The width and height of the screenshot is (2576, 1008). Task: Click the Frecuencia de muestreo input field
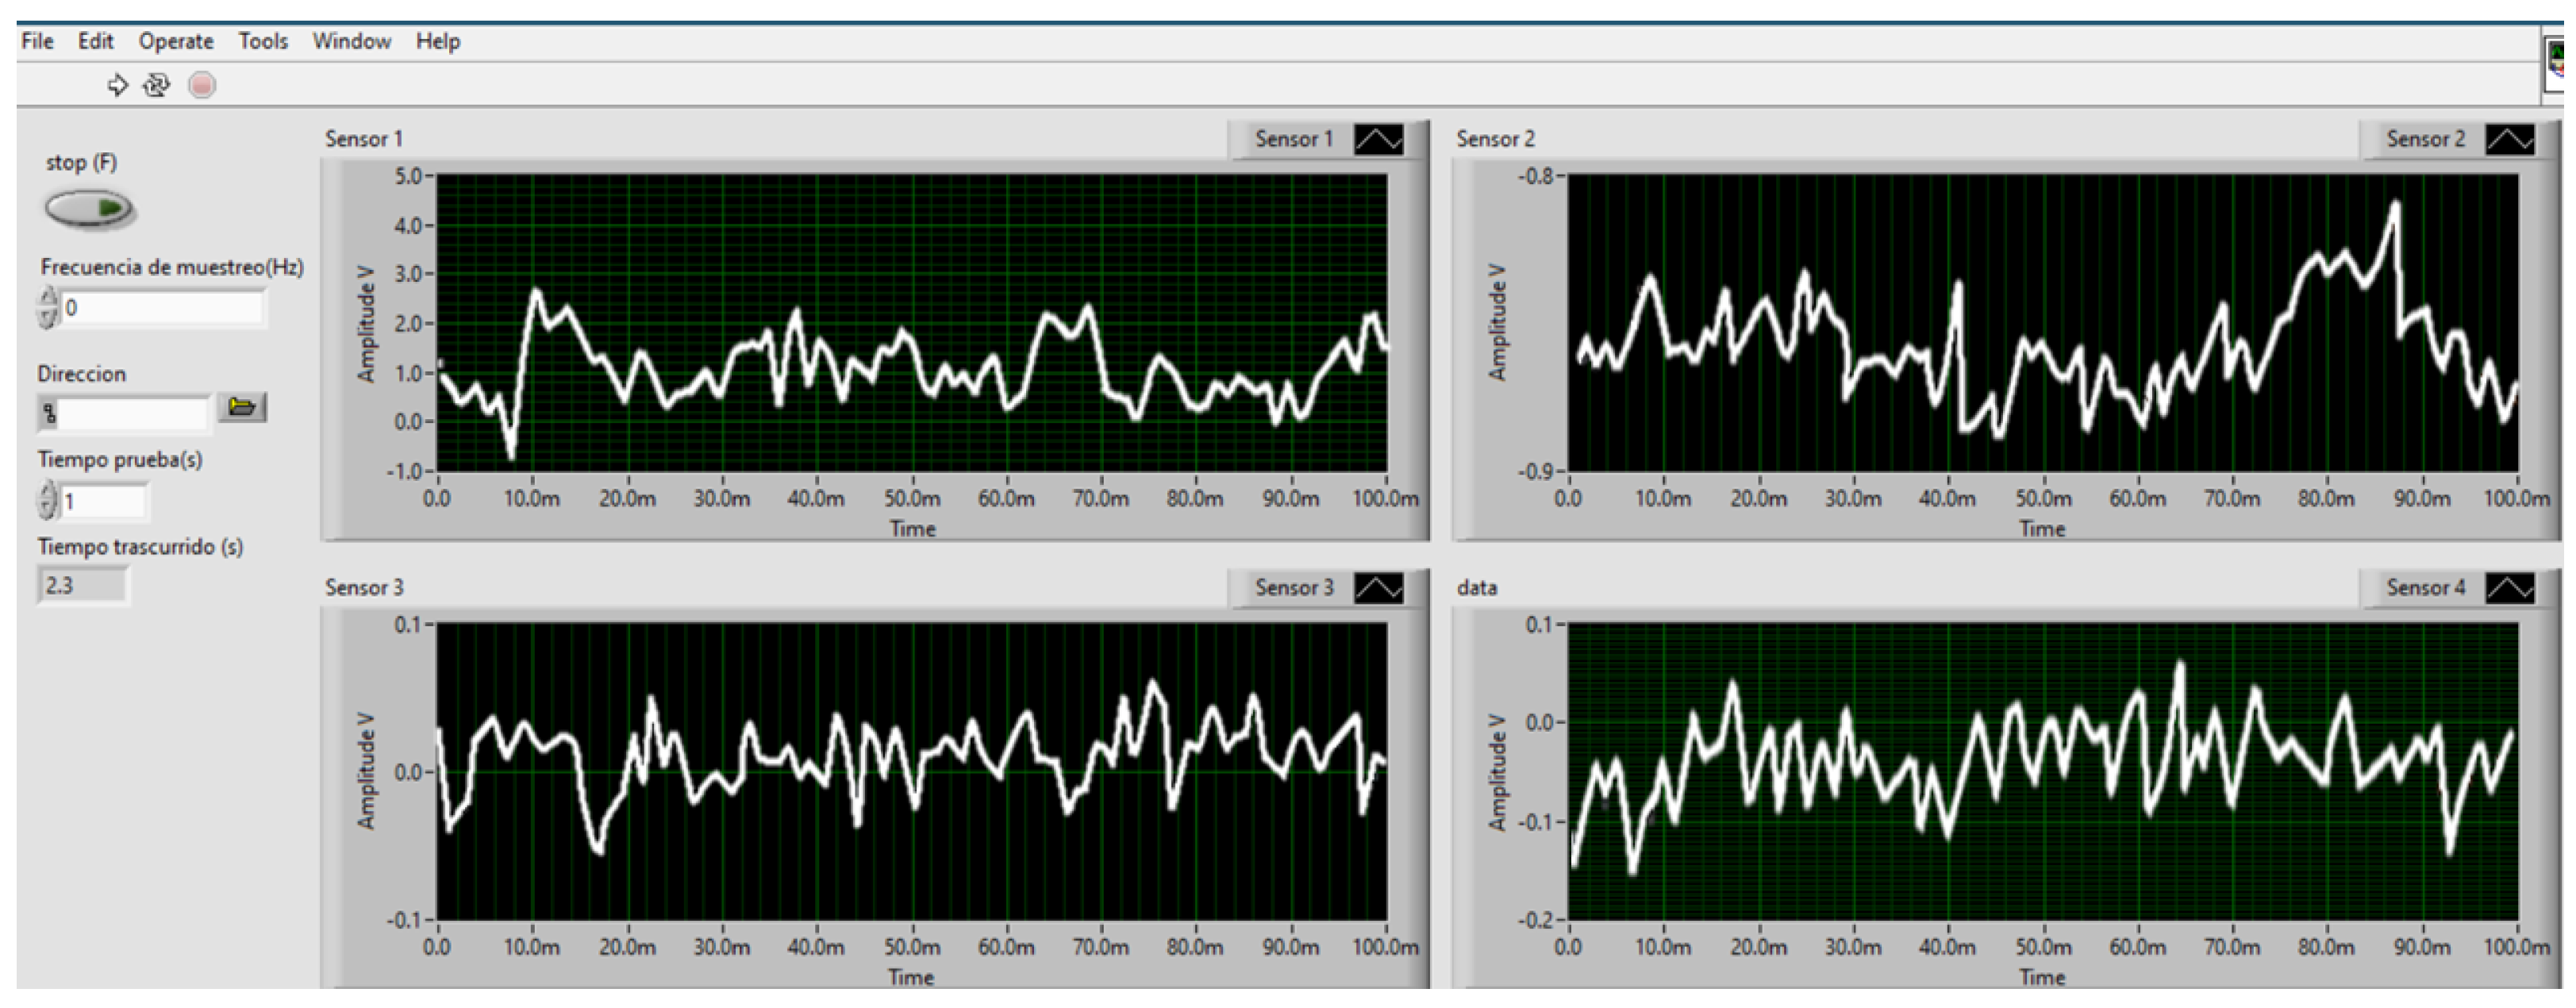click(163, 308)
